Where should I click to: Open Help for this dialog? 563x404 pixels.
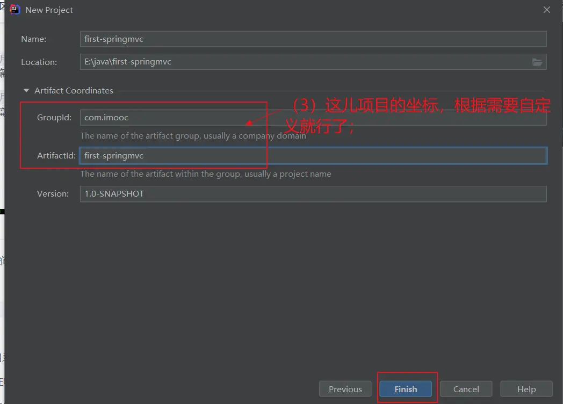(526, 389)
